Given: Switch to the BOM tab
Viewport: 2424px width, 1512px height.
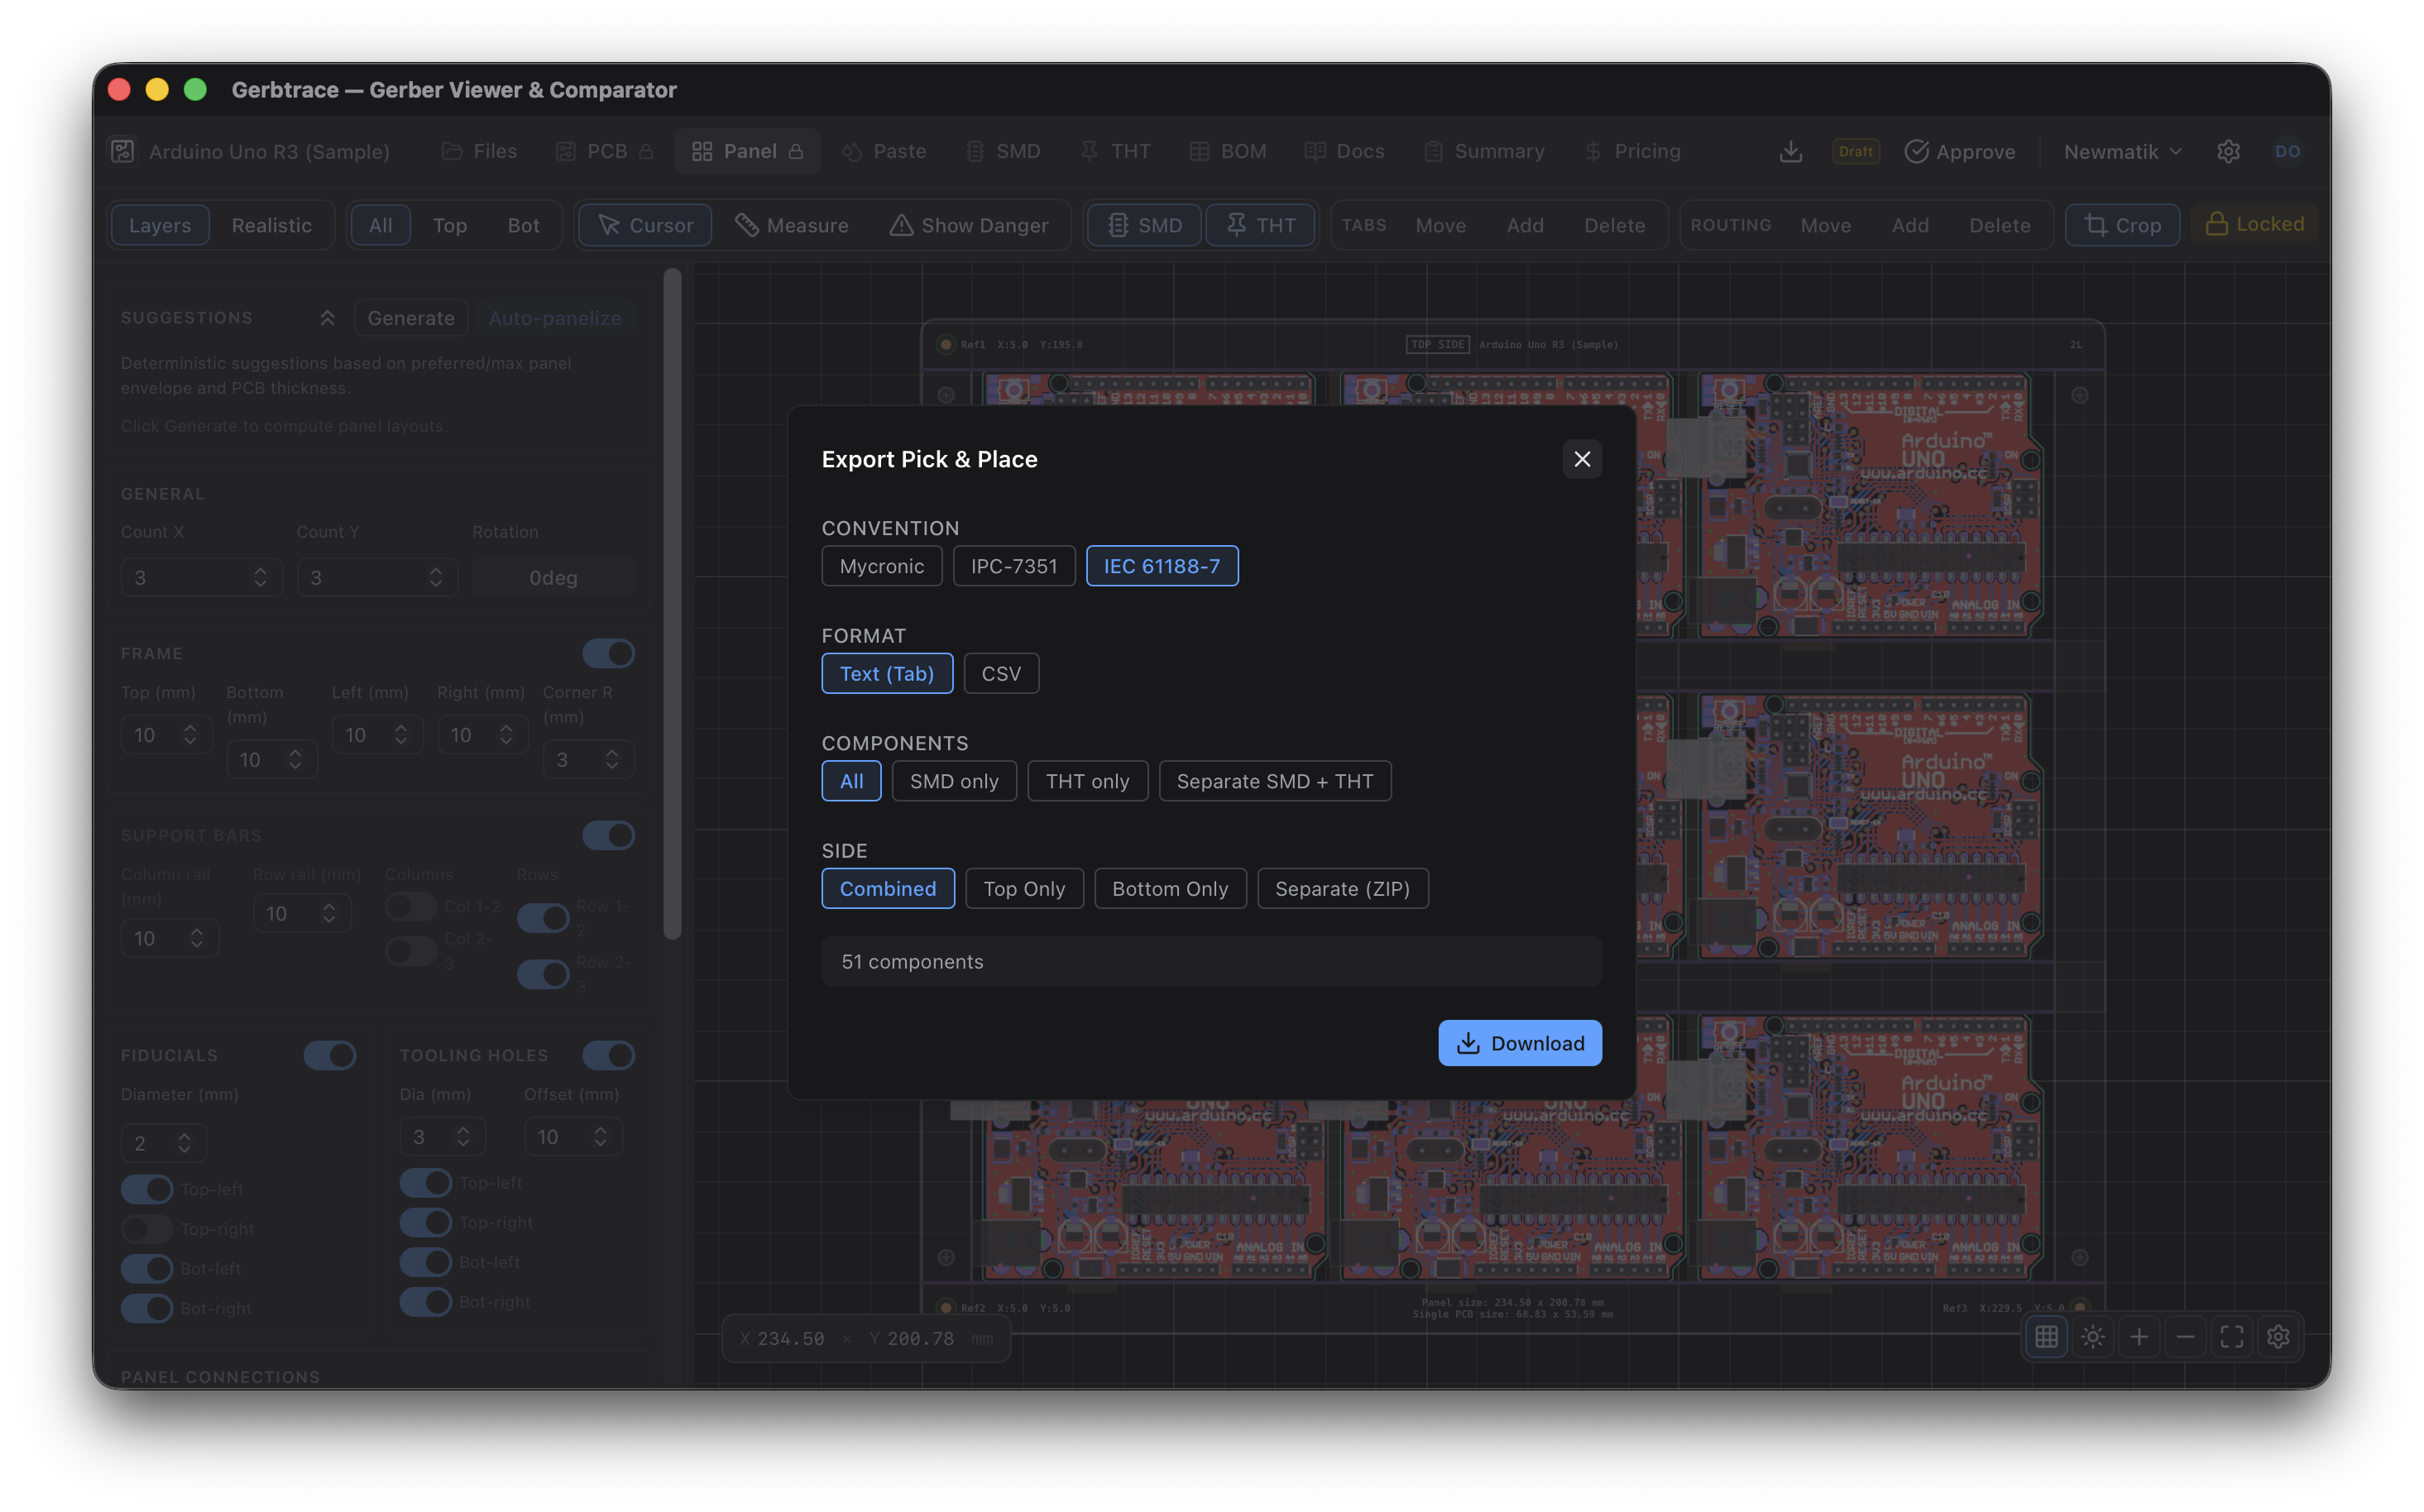Looking at the screenshot, I should (x=1228, y=151).
